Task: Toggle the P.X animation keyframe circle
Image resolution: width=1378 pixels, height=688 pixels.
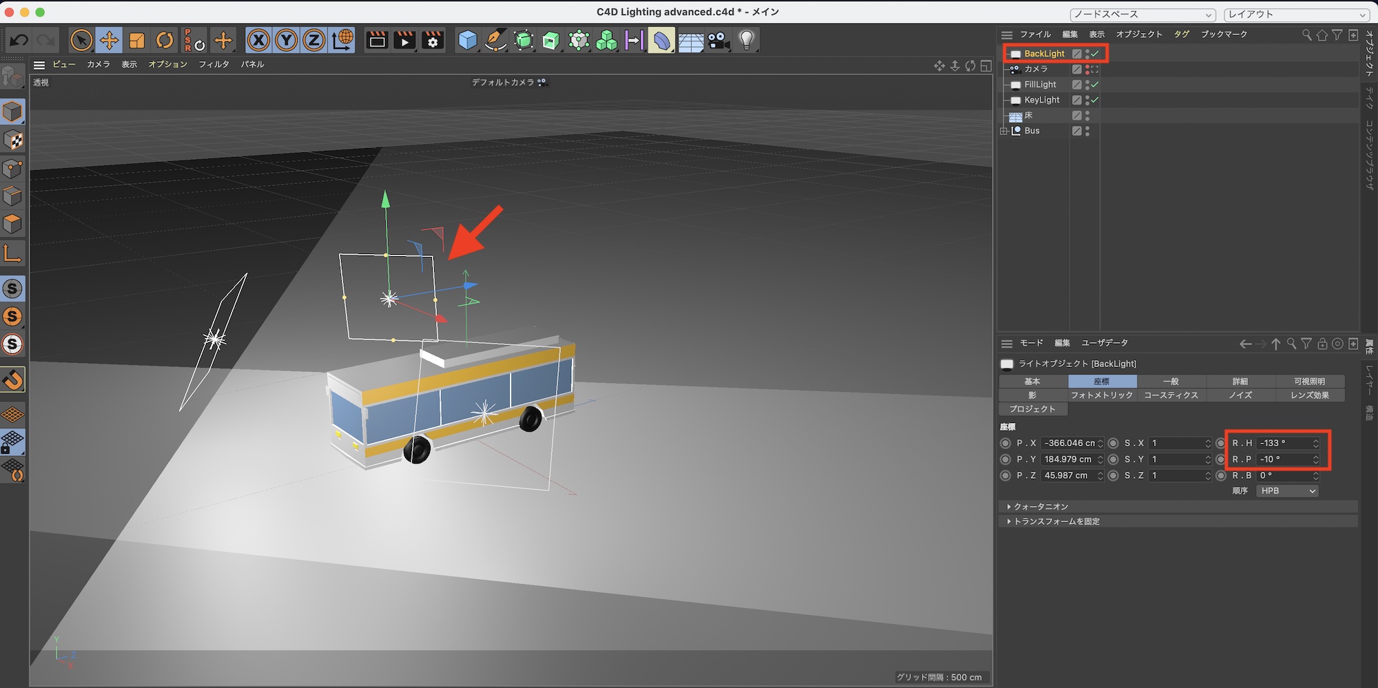Action: pos(1005,444)
